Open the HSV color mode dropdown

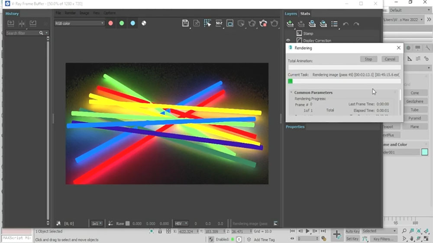pyautogui.click(x=181, y=224)
